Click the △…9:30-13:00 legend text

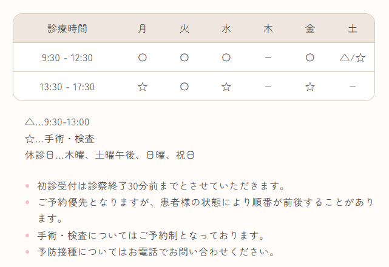(57, 122)
